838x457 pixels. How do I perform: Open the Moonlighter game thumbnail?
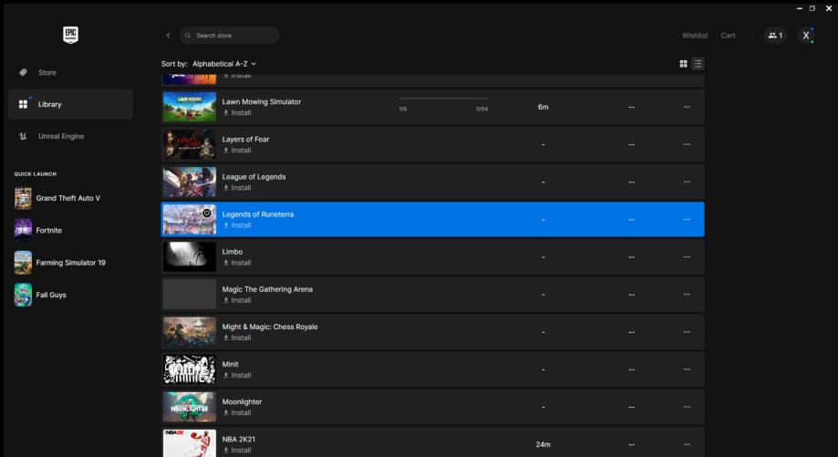pos(190,407)
